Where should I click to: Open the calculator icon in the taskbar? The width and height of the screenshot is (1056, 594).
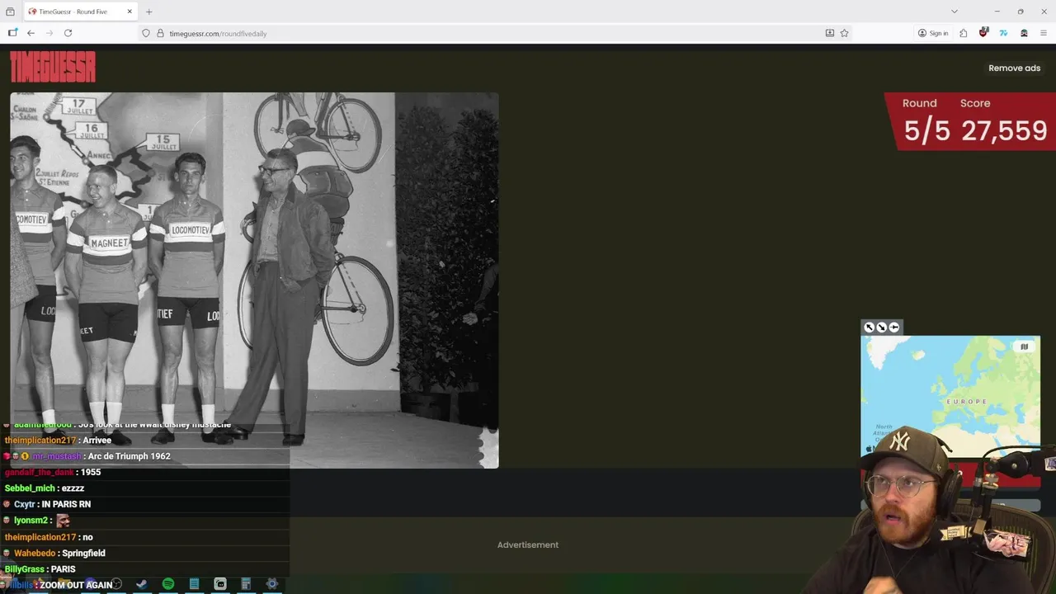point(246,584)
